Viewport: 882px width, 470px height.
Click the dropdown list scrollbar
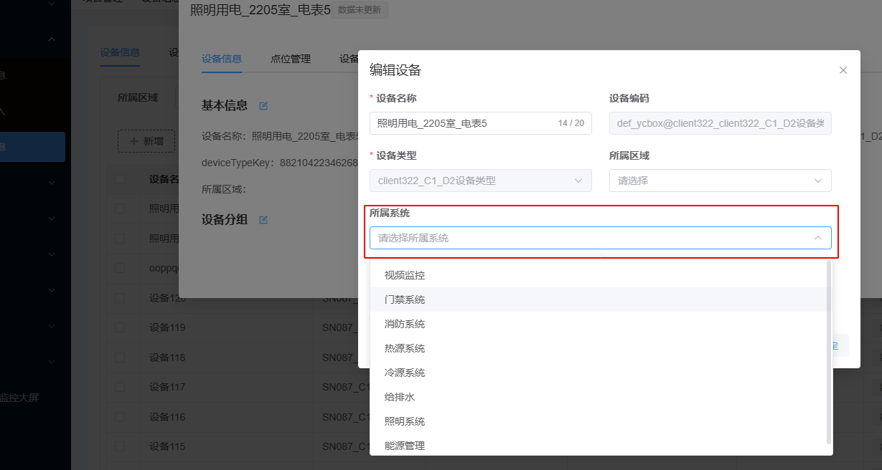coord(829,351)
